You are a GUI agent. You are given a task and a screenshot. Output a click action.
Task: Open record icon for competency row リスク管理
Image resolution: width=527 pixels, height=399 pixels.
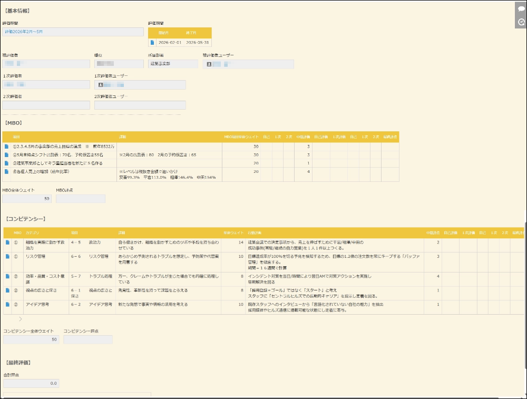click(x=7, y=257)
